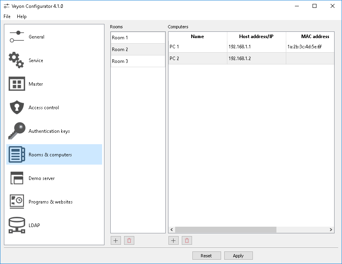Open the General settings page

coord(36,37)
